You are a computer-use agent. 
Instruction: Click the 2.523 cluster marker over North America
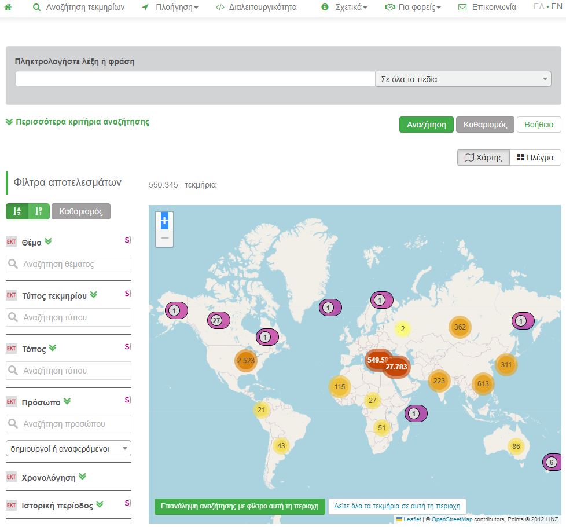pos(245,361)
